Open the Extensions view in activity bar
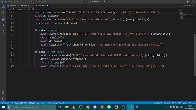Image resolution: width=196 pixels, height=110 pixels. (x=3, y=31)
